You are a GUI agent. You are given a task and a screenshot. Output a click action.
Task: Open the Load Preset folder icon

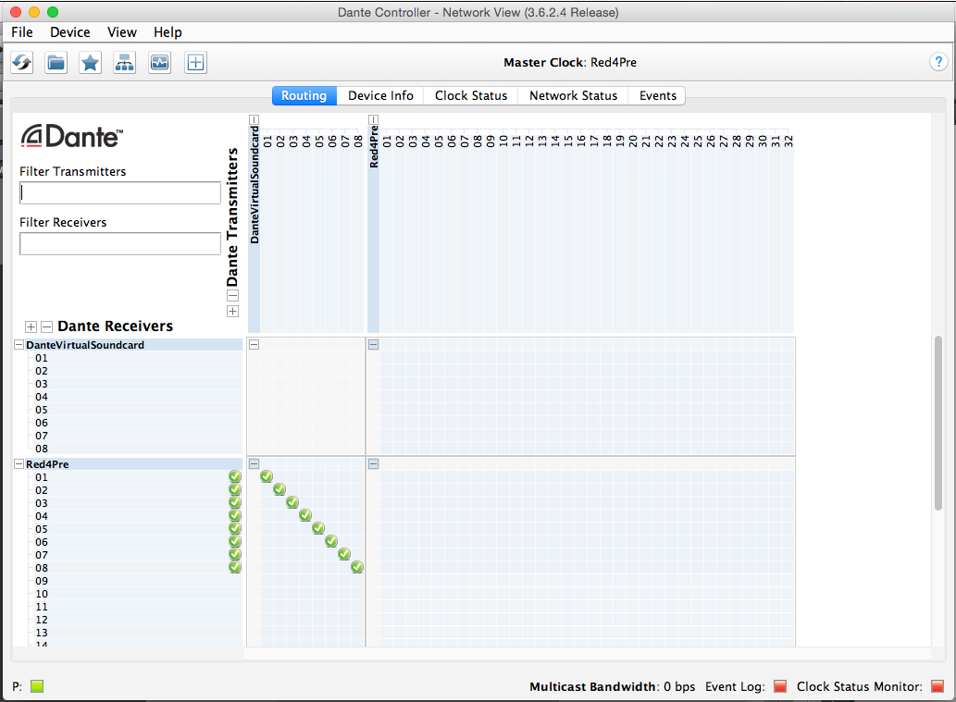[56, 62]
